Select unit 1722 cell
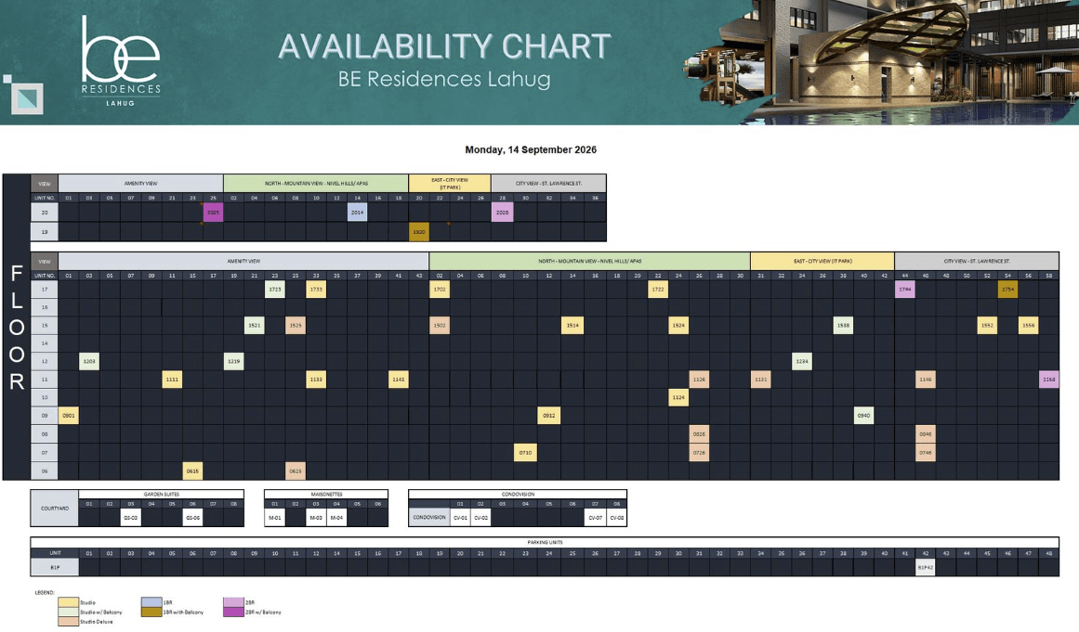Viewport: 1079px width, 632px height. click(658, 290)
